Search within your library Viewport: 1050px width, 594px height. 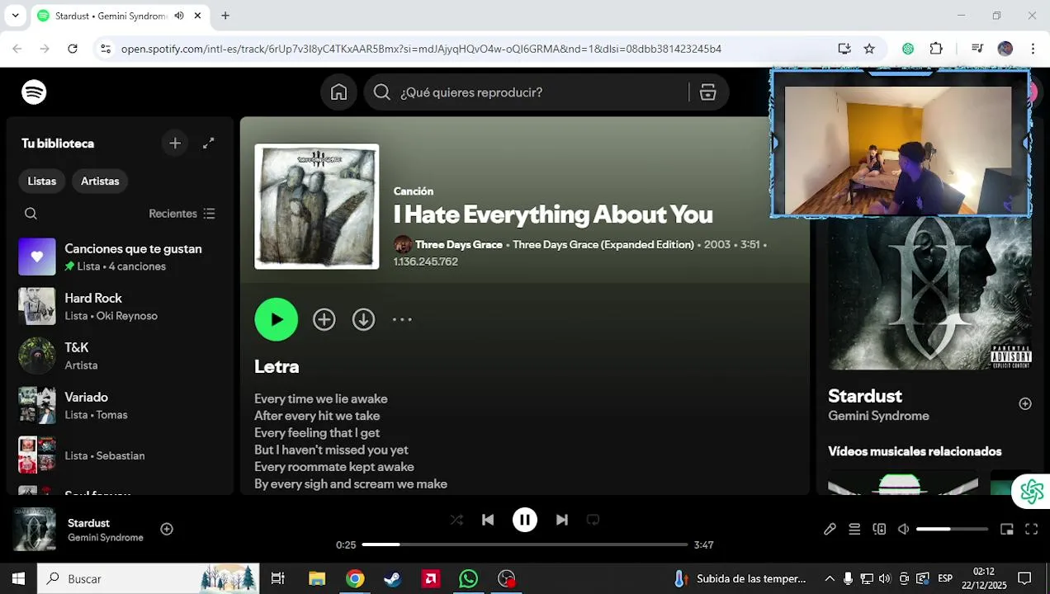(x=31, y=214)
